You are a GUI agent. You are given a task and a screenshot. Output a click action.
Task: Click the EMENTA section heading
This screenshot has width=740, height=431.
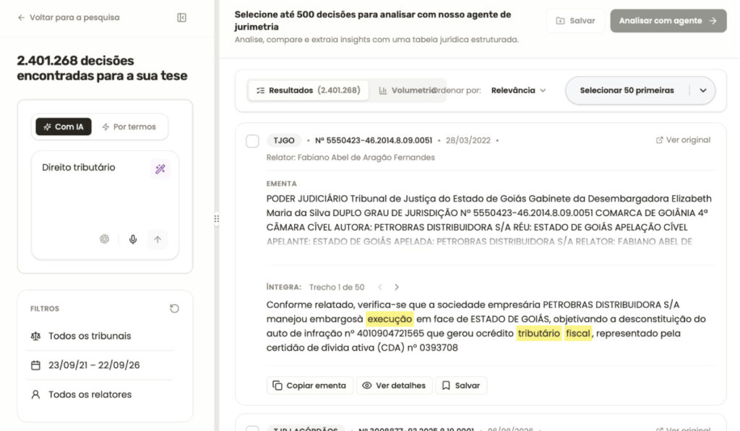pos(281,184)
